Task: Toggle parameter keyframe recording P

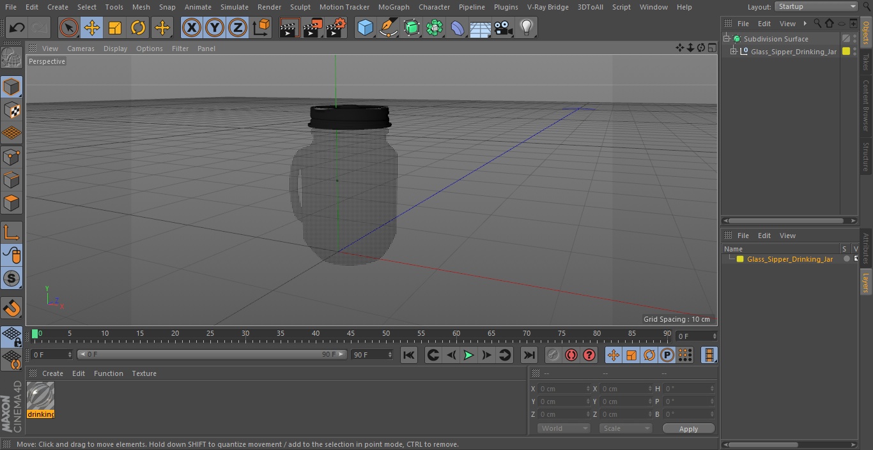Action: point(667,356)
